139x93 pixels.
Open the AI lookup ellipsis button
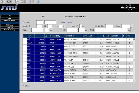[x=64, y=26]
